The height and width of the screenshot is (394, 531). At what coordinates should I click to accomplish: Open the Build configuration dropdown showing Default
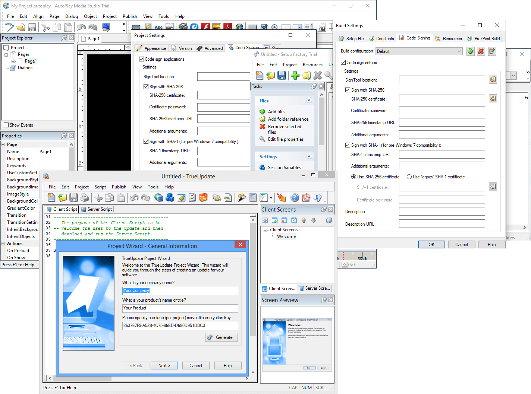tap(460, 51)
